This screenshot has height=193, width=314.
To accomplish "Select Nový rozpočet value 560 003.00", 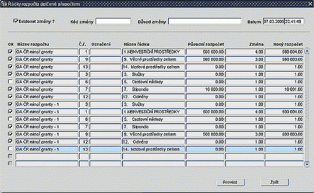I will pos(284,59).
